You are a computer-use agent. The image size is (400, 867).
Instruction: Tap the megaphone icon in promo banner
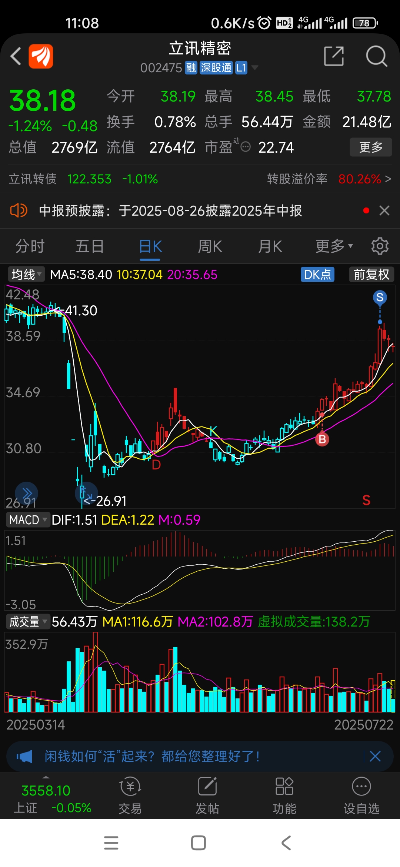(24, 756)
